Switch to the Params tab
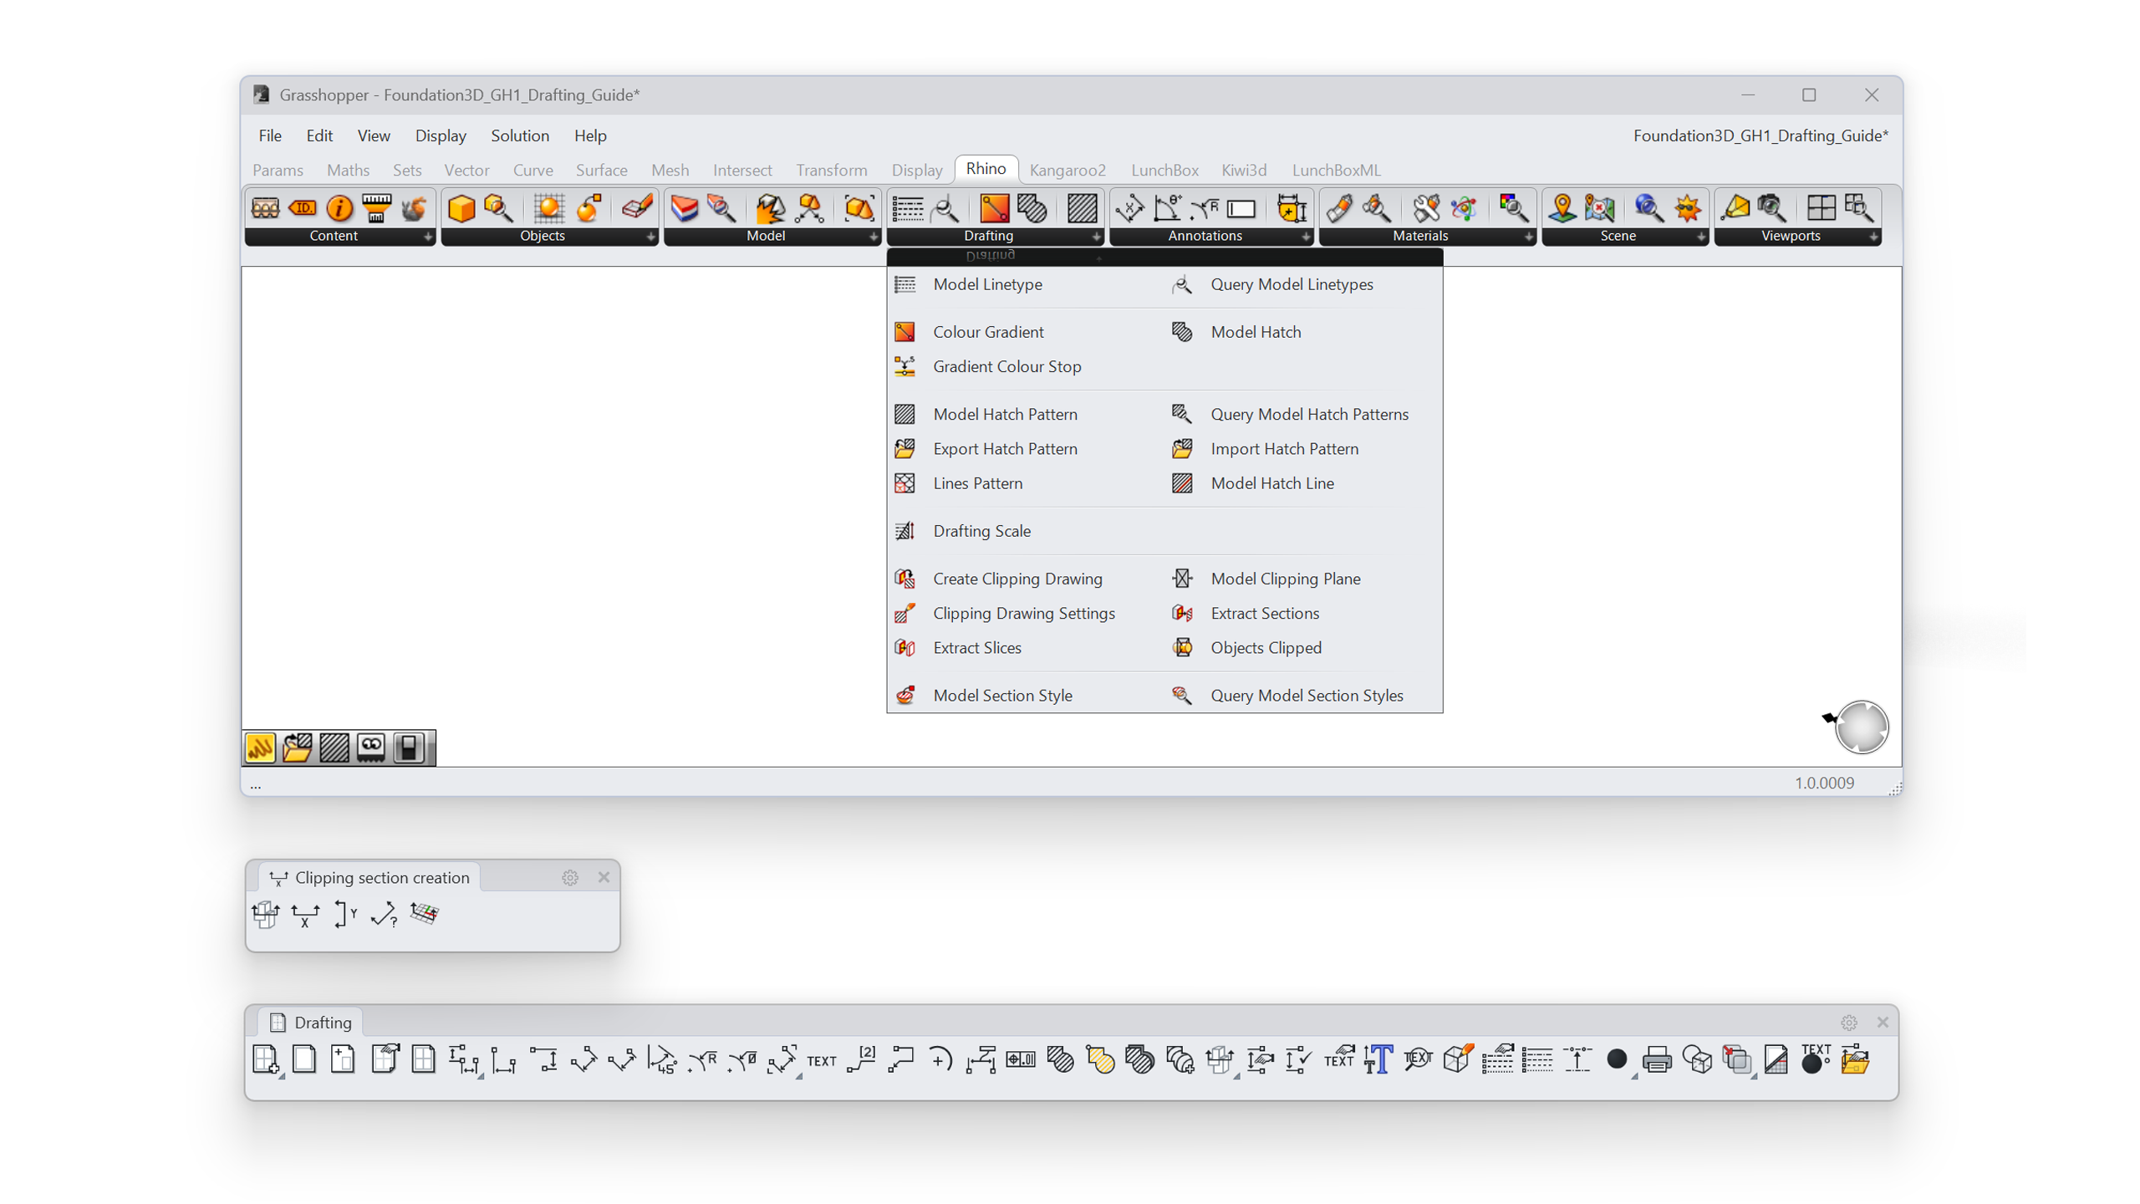2140x1204 pixels. point(278,170)
